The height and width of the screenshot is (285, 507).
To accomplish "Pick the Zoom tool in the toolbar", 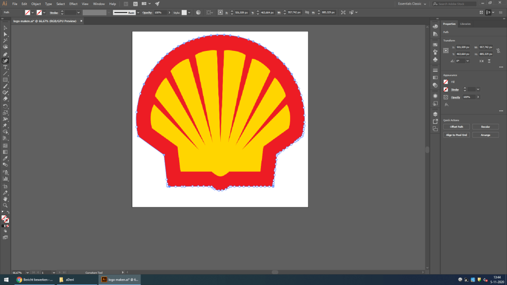I will coord(5,205).
